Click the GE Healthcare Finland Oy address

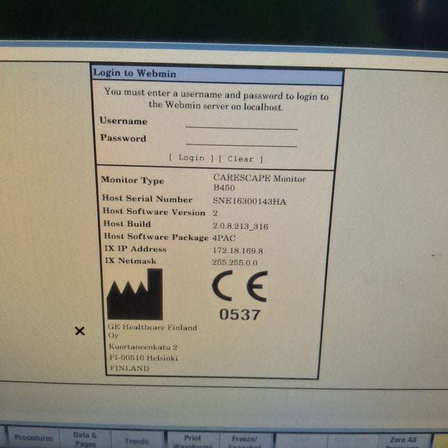tap(152, 348)
